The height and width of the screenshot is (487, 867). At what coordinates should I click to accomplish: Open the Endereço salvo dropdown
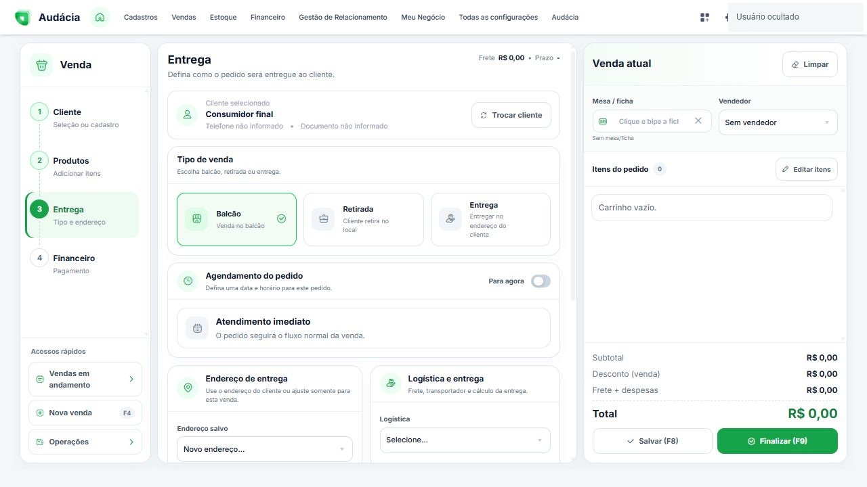[x=265, y=449]
